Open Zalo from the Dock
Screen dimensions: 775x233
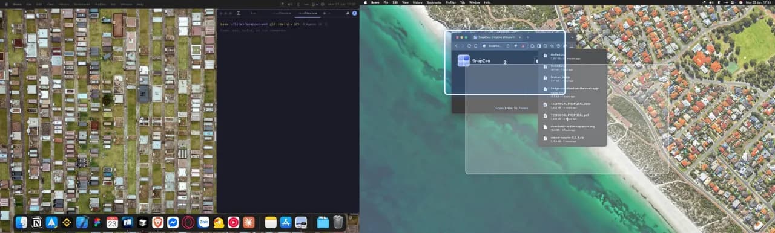coord(203,222)
